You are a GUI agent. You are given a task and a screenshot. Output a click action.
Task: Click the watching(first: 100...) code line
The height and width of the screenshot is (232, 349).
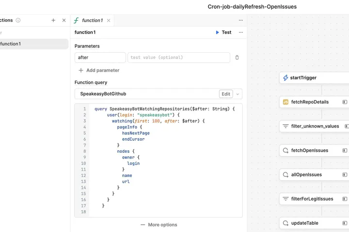[x=158, y=121]
